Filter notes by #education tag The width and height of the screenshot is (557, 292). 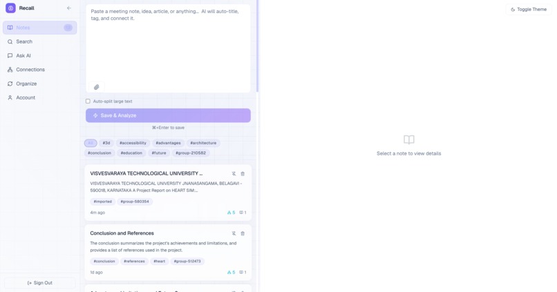tap(131, 153)
